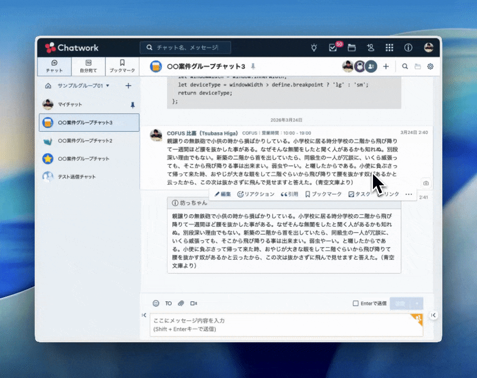
Task: Switch to ブックマーク tab
Action: point(122,66)
